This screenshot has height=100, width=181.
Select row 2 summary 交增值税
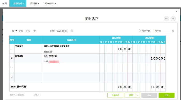[x=19, y=56]
